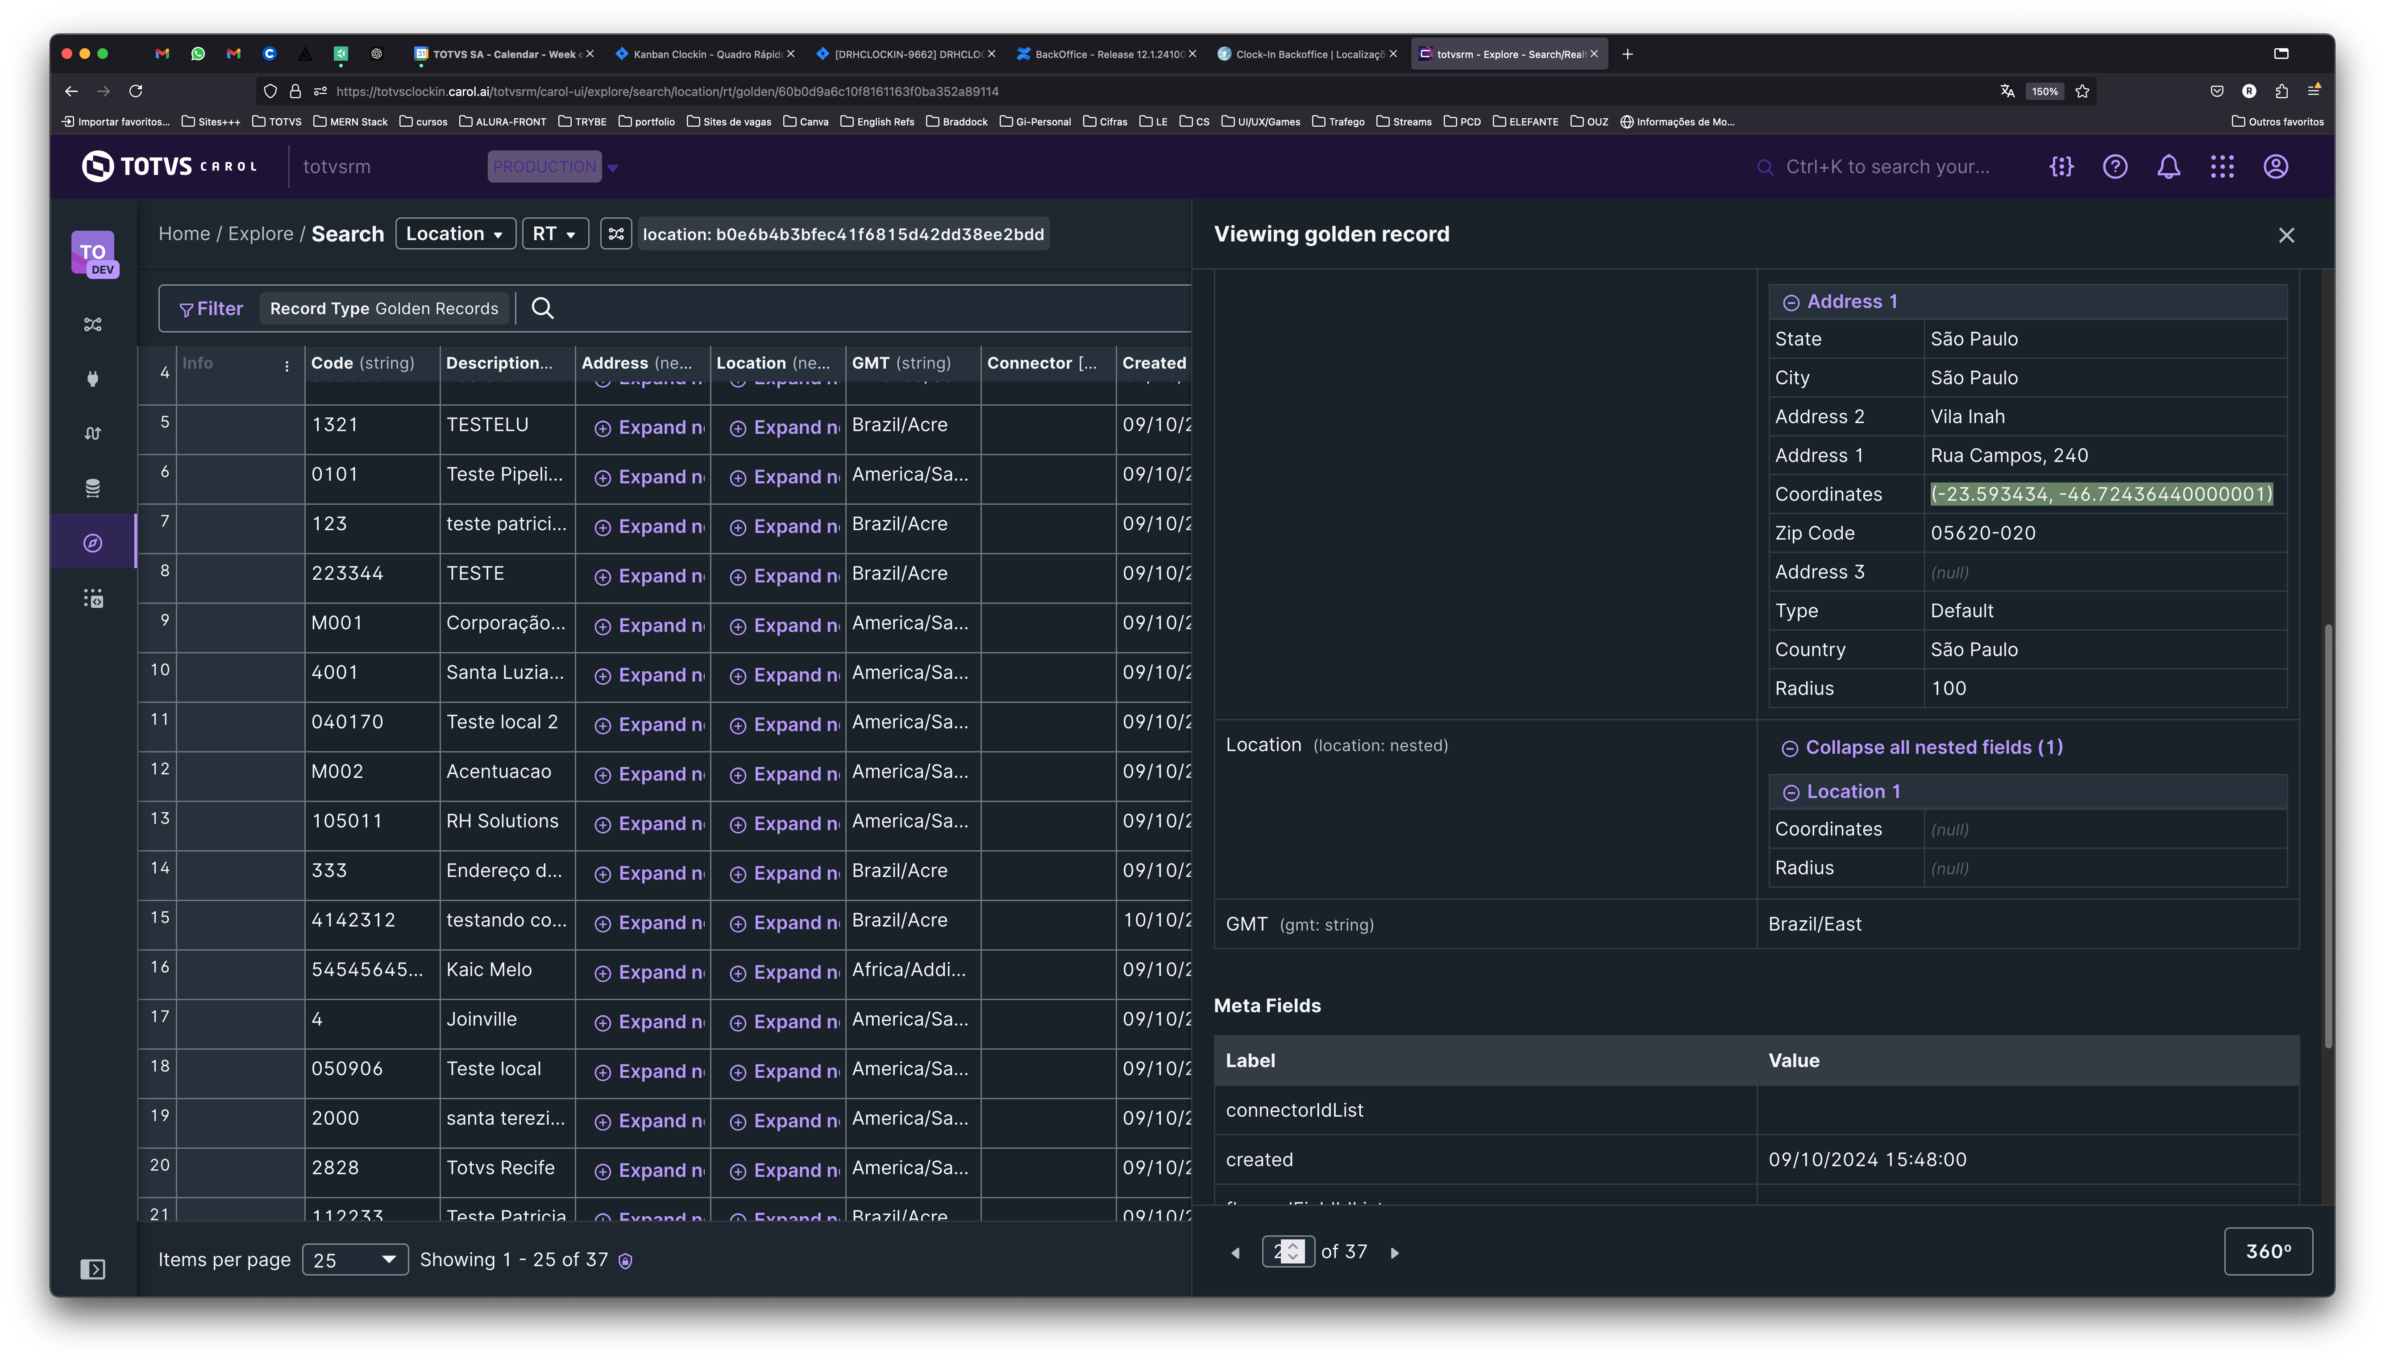Viewport: 2385px width, 1363px height.
Task: Open the Items per page dropdown
Action: tap(355, 1260)
